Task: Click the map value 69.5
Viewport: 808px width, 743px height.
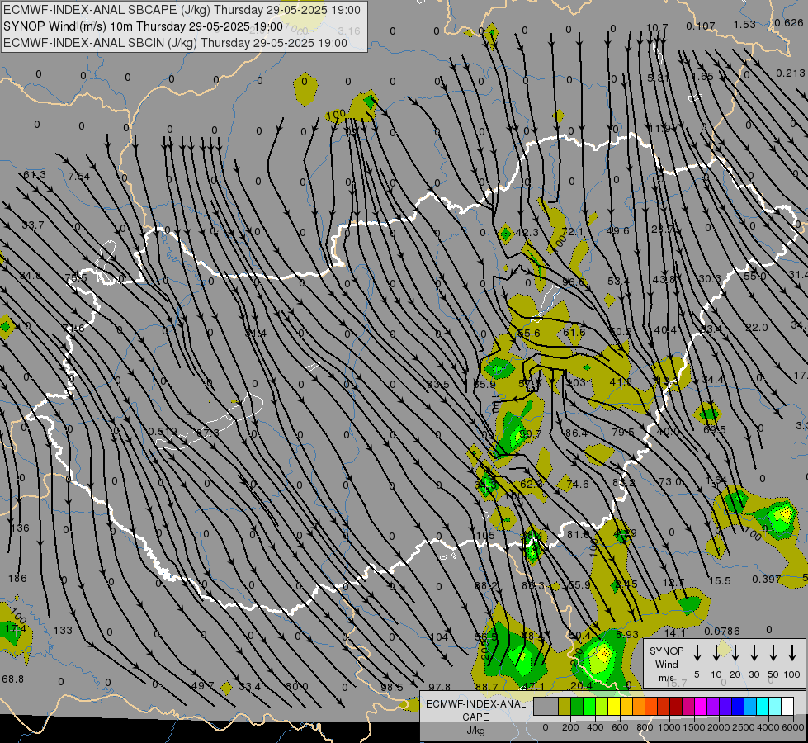Action: (x=714, y=429)
